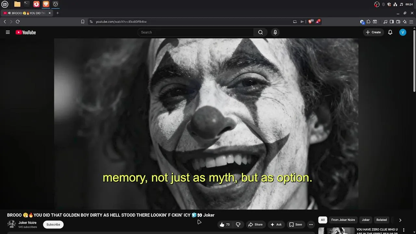
Task: Subscribe to Joker Noire channel
Action: tap(53, 225)
